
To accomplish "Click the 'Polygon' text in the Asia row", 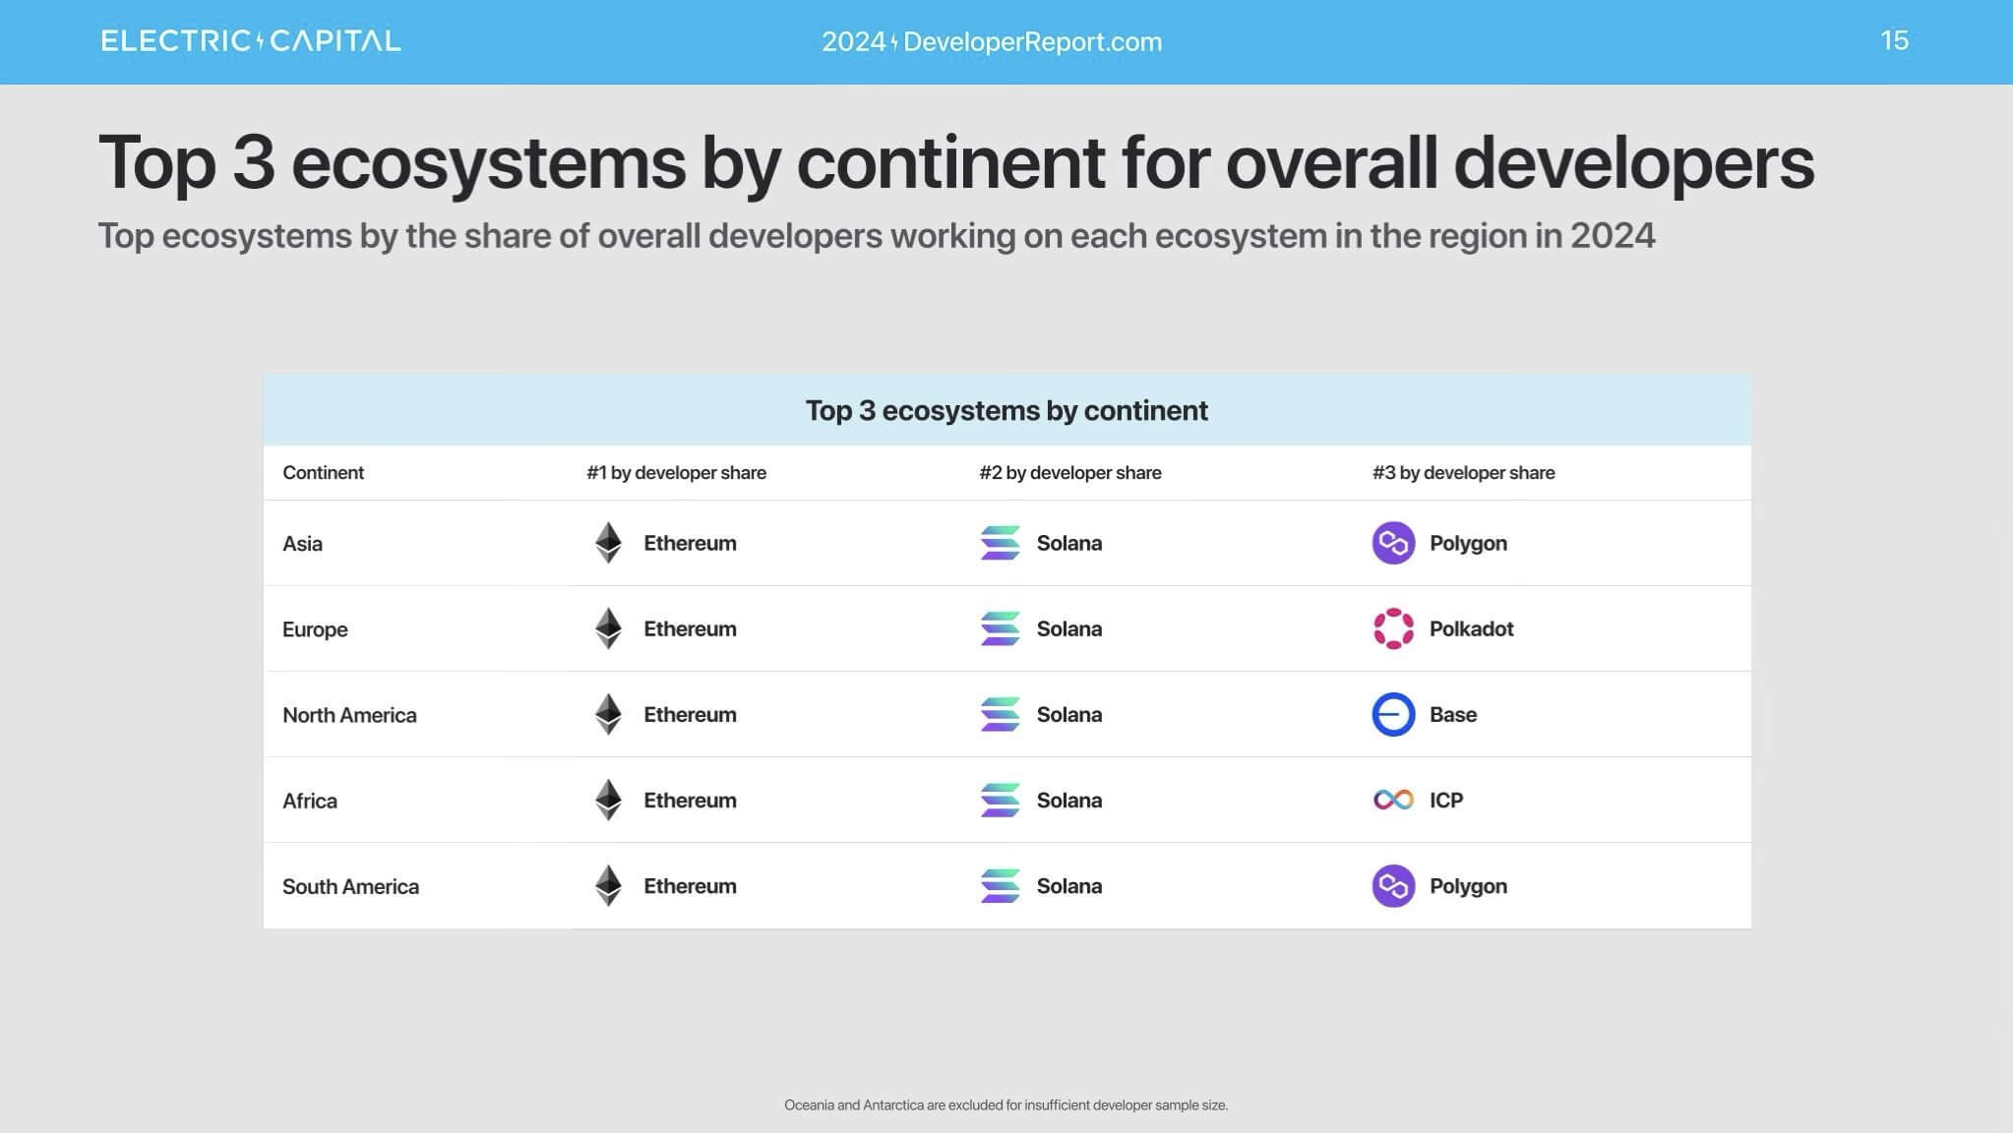I will pyautogui.click(x=1468, y=544).
